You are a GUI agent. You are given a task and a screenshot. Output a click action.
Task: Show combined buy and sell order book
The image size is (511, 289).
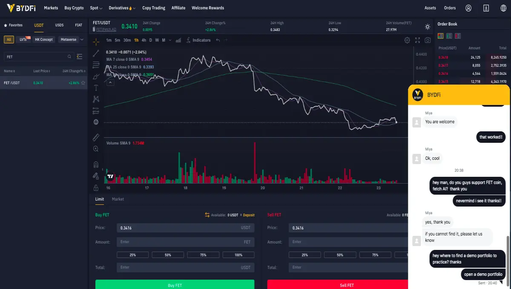tap(441, 36)
